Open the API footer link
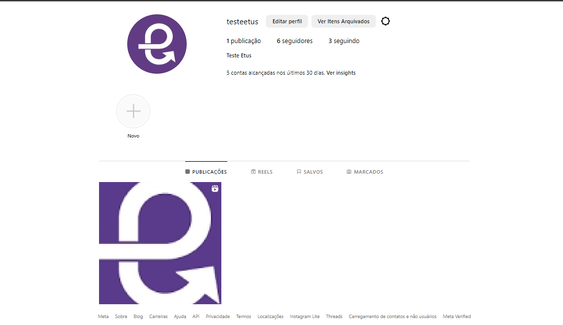 [196, 317]
